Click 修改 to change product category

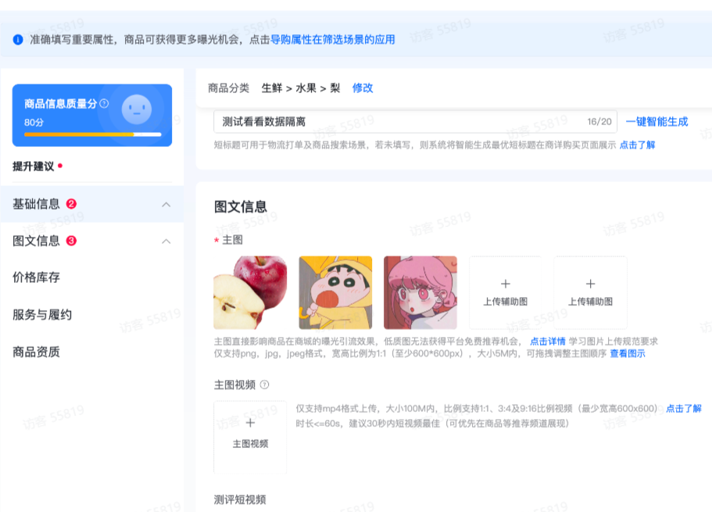click(x=362, y=88)
